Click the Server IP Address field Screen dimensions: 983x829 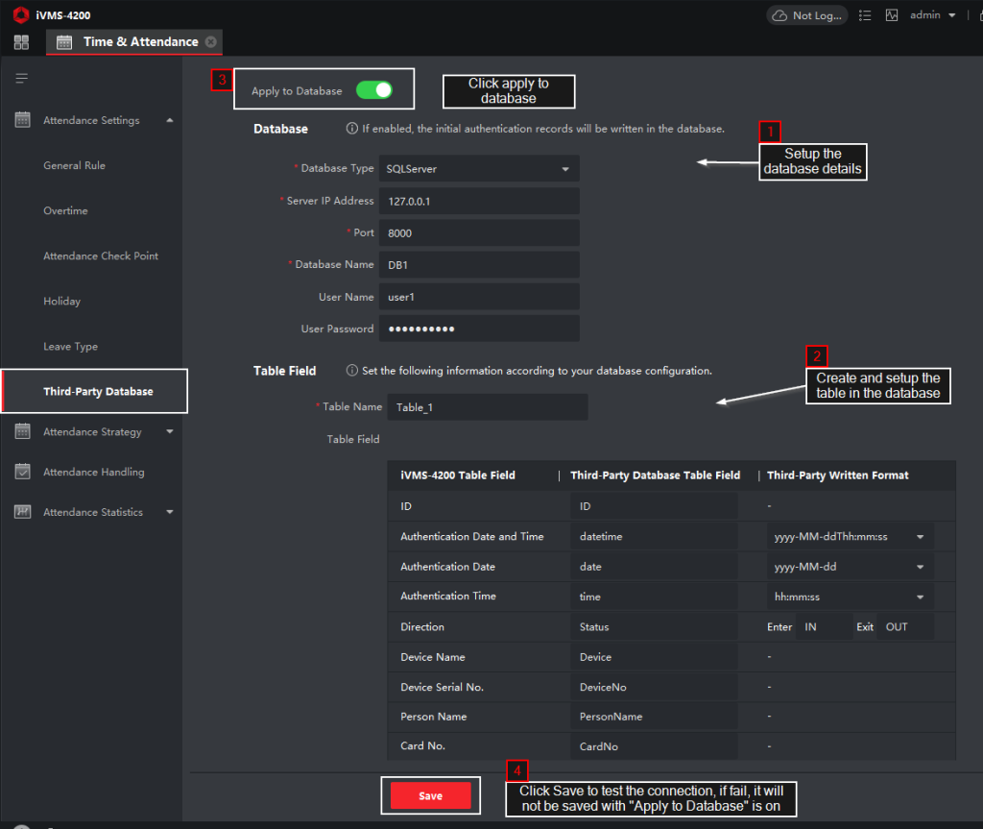(x=479, y=202)
